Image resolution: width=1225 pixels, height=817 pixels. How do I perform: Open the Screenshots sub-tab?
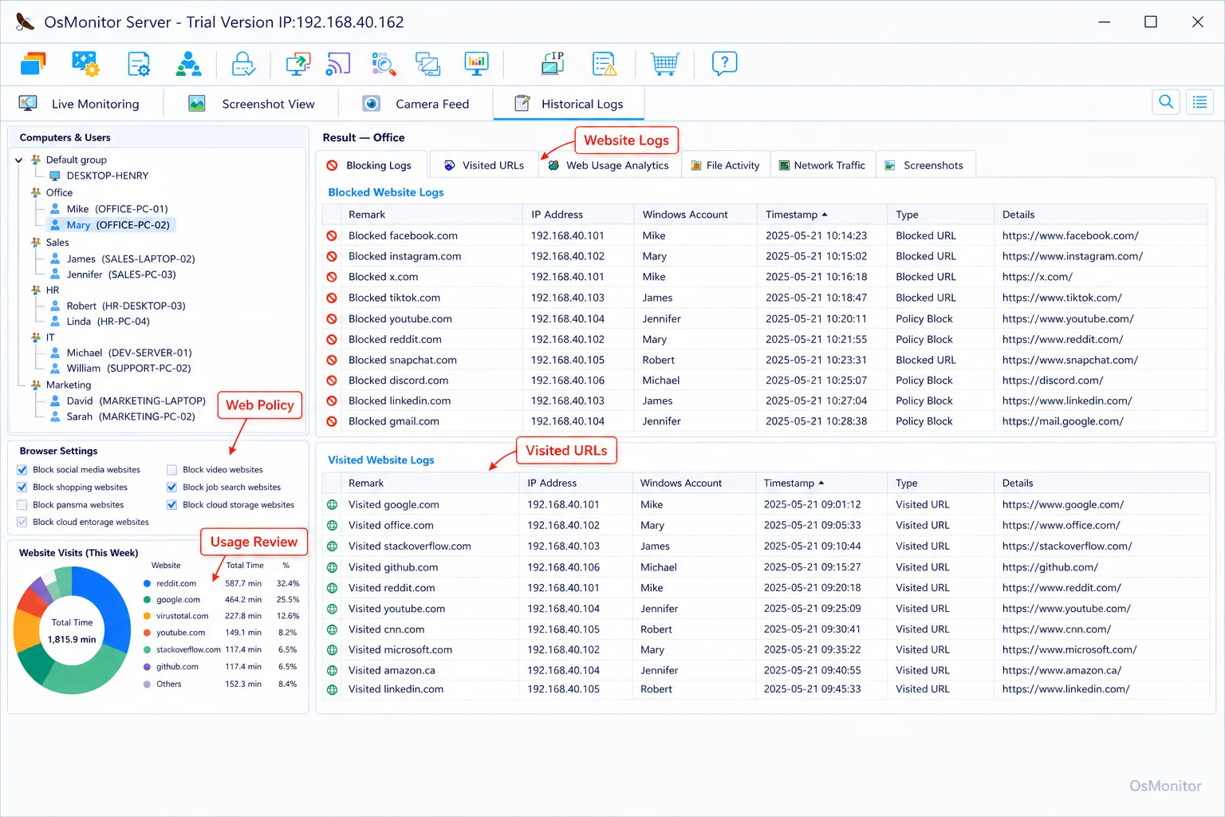pyautogui.click(x=924, y=165)
